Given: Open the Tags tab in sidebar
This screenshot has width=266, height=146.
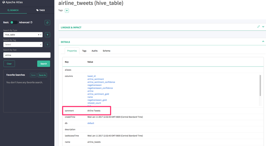Looking at the screenshot, I should click(41, 10).
